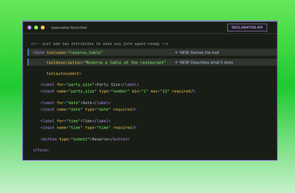295x193 pixels.
Task: Select the reservation-form.html file title
Action: coord(69,27)
